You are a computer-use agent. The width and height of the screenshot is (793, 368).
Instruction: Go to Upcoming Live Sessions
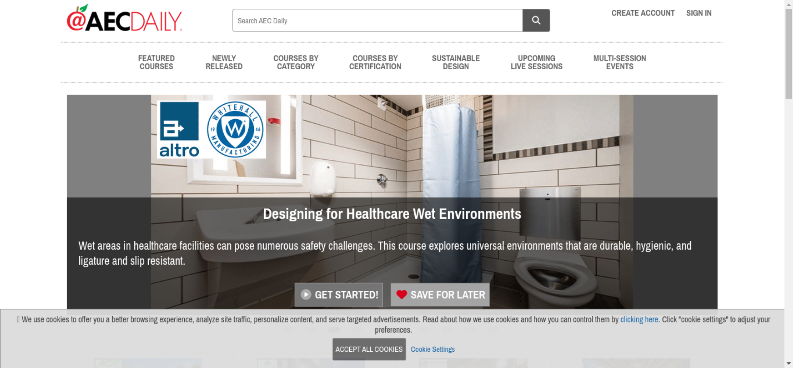click(x=536, y=63)
